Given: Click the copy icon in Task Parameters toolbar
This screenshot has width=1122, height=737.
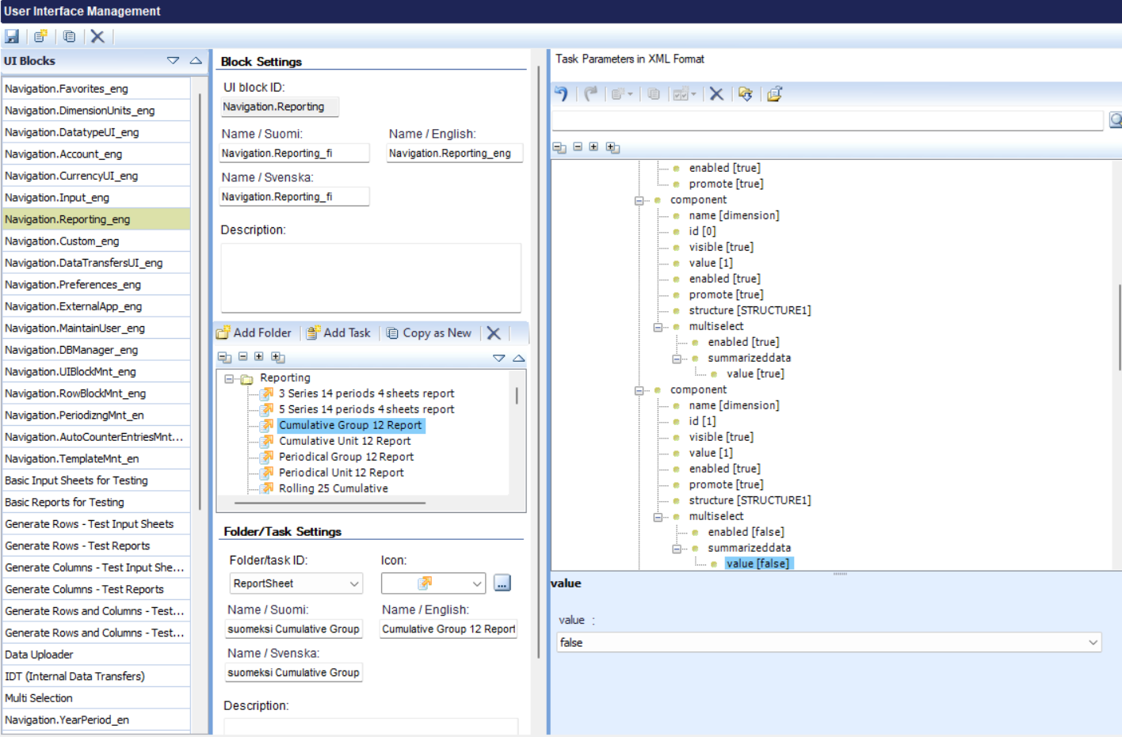Looking at the screenshot, I should coord(654,94).
